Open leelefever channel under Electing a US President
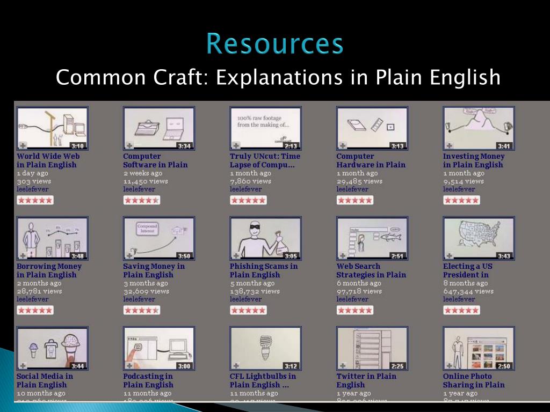This screenshot has width=550, height=412. pyautogui.click(x=459, y=299)
